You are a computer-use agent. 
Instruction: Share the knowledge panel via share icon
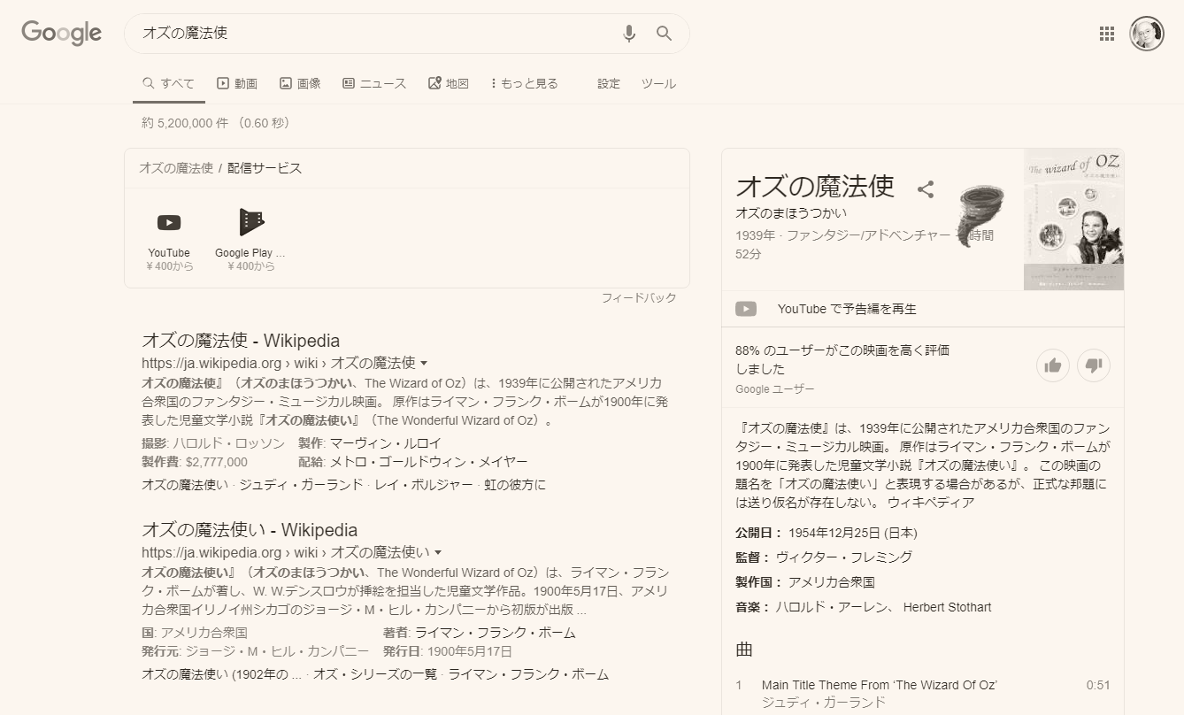click(x=926, y=188)
